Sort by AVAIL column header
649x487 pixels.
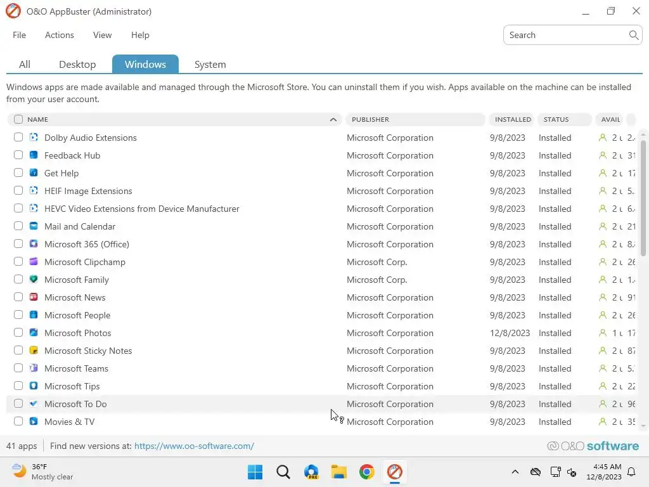click(x=610, y=119)
